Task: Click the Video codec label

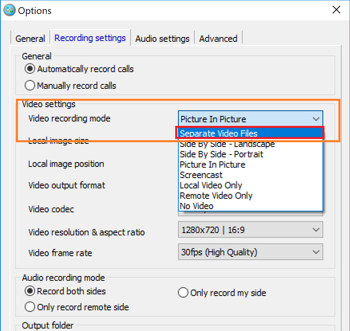Action: point(51,209)
